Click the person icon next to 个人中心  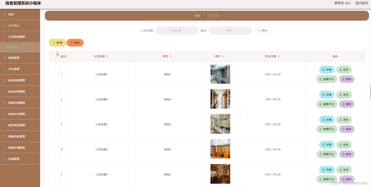5,26
